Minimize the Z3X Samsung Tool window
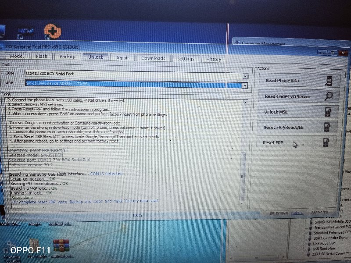This screenshot has height=263, width=351. tap(322, 53)
